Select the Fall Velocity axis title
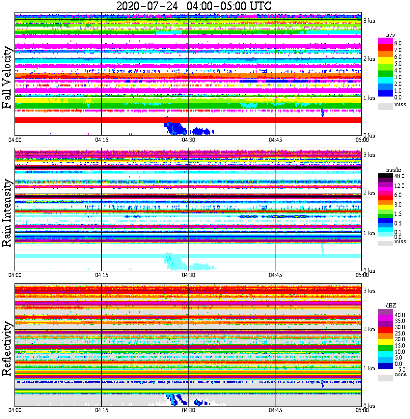The image size is (410, 419). tap(7, 77)
